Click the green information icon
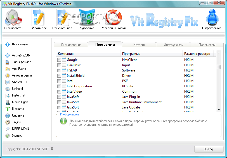 [x=63, y=121]
